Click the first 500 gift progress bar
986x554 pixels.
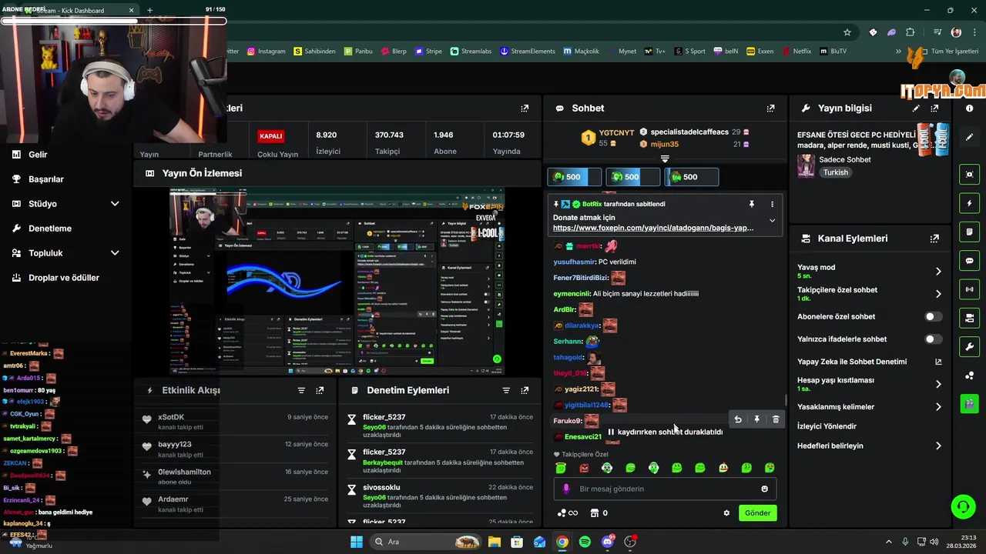click(x=574, y=177)
